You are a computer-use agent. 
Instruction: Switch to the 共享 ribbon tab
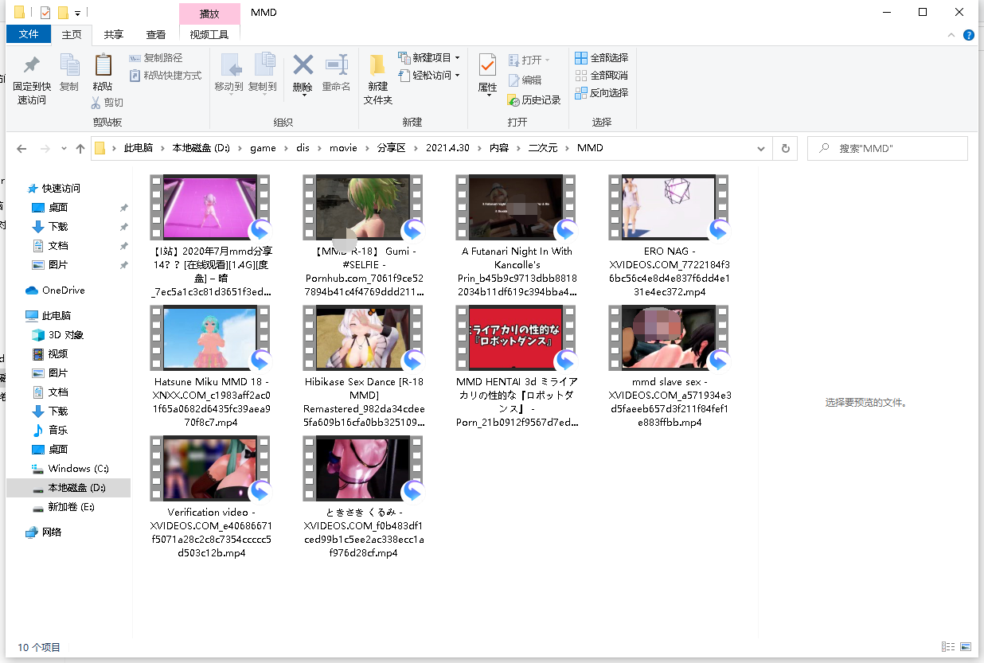pos(114,35)
